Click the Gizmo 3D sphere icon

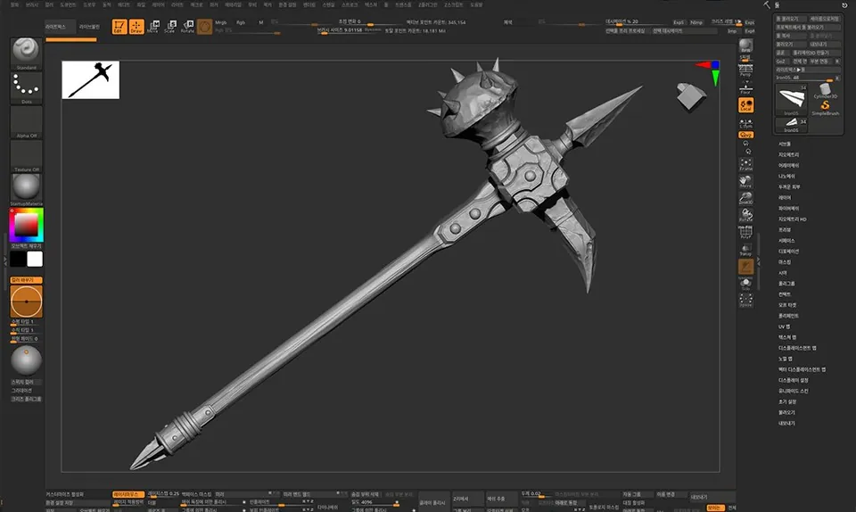click(x=205, y=26)
